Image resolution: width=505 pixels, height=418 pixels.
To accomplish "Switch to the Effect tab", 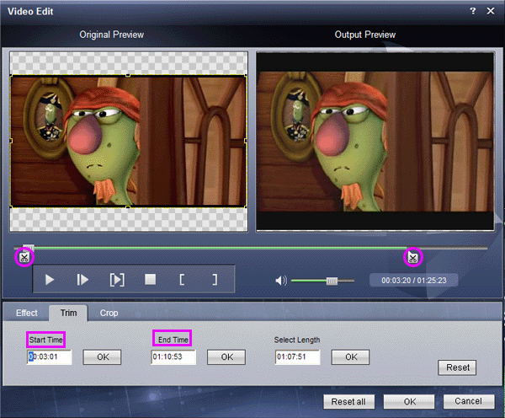I will 27,313.
